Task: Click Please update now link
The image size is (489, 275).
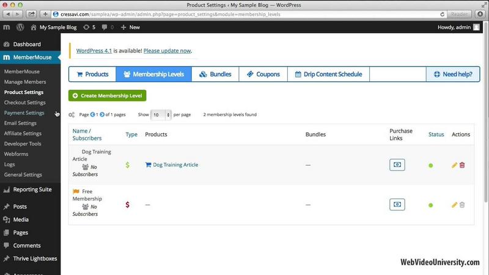Action: click(x=167, y=51)
